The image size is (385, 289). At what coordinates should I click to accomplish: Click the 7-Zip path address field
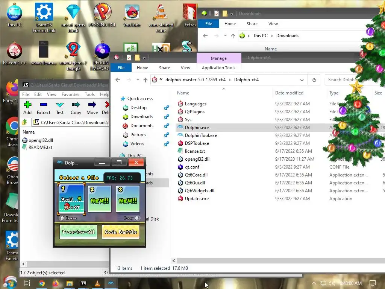[71, 122]
